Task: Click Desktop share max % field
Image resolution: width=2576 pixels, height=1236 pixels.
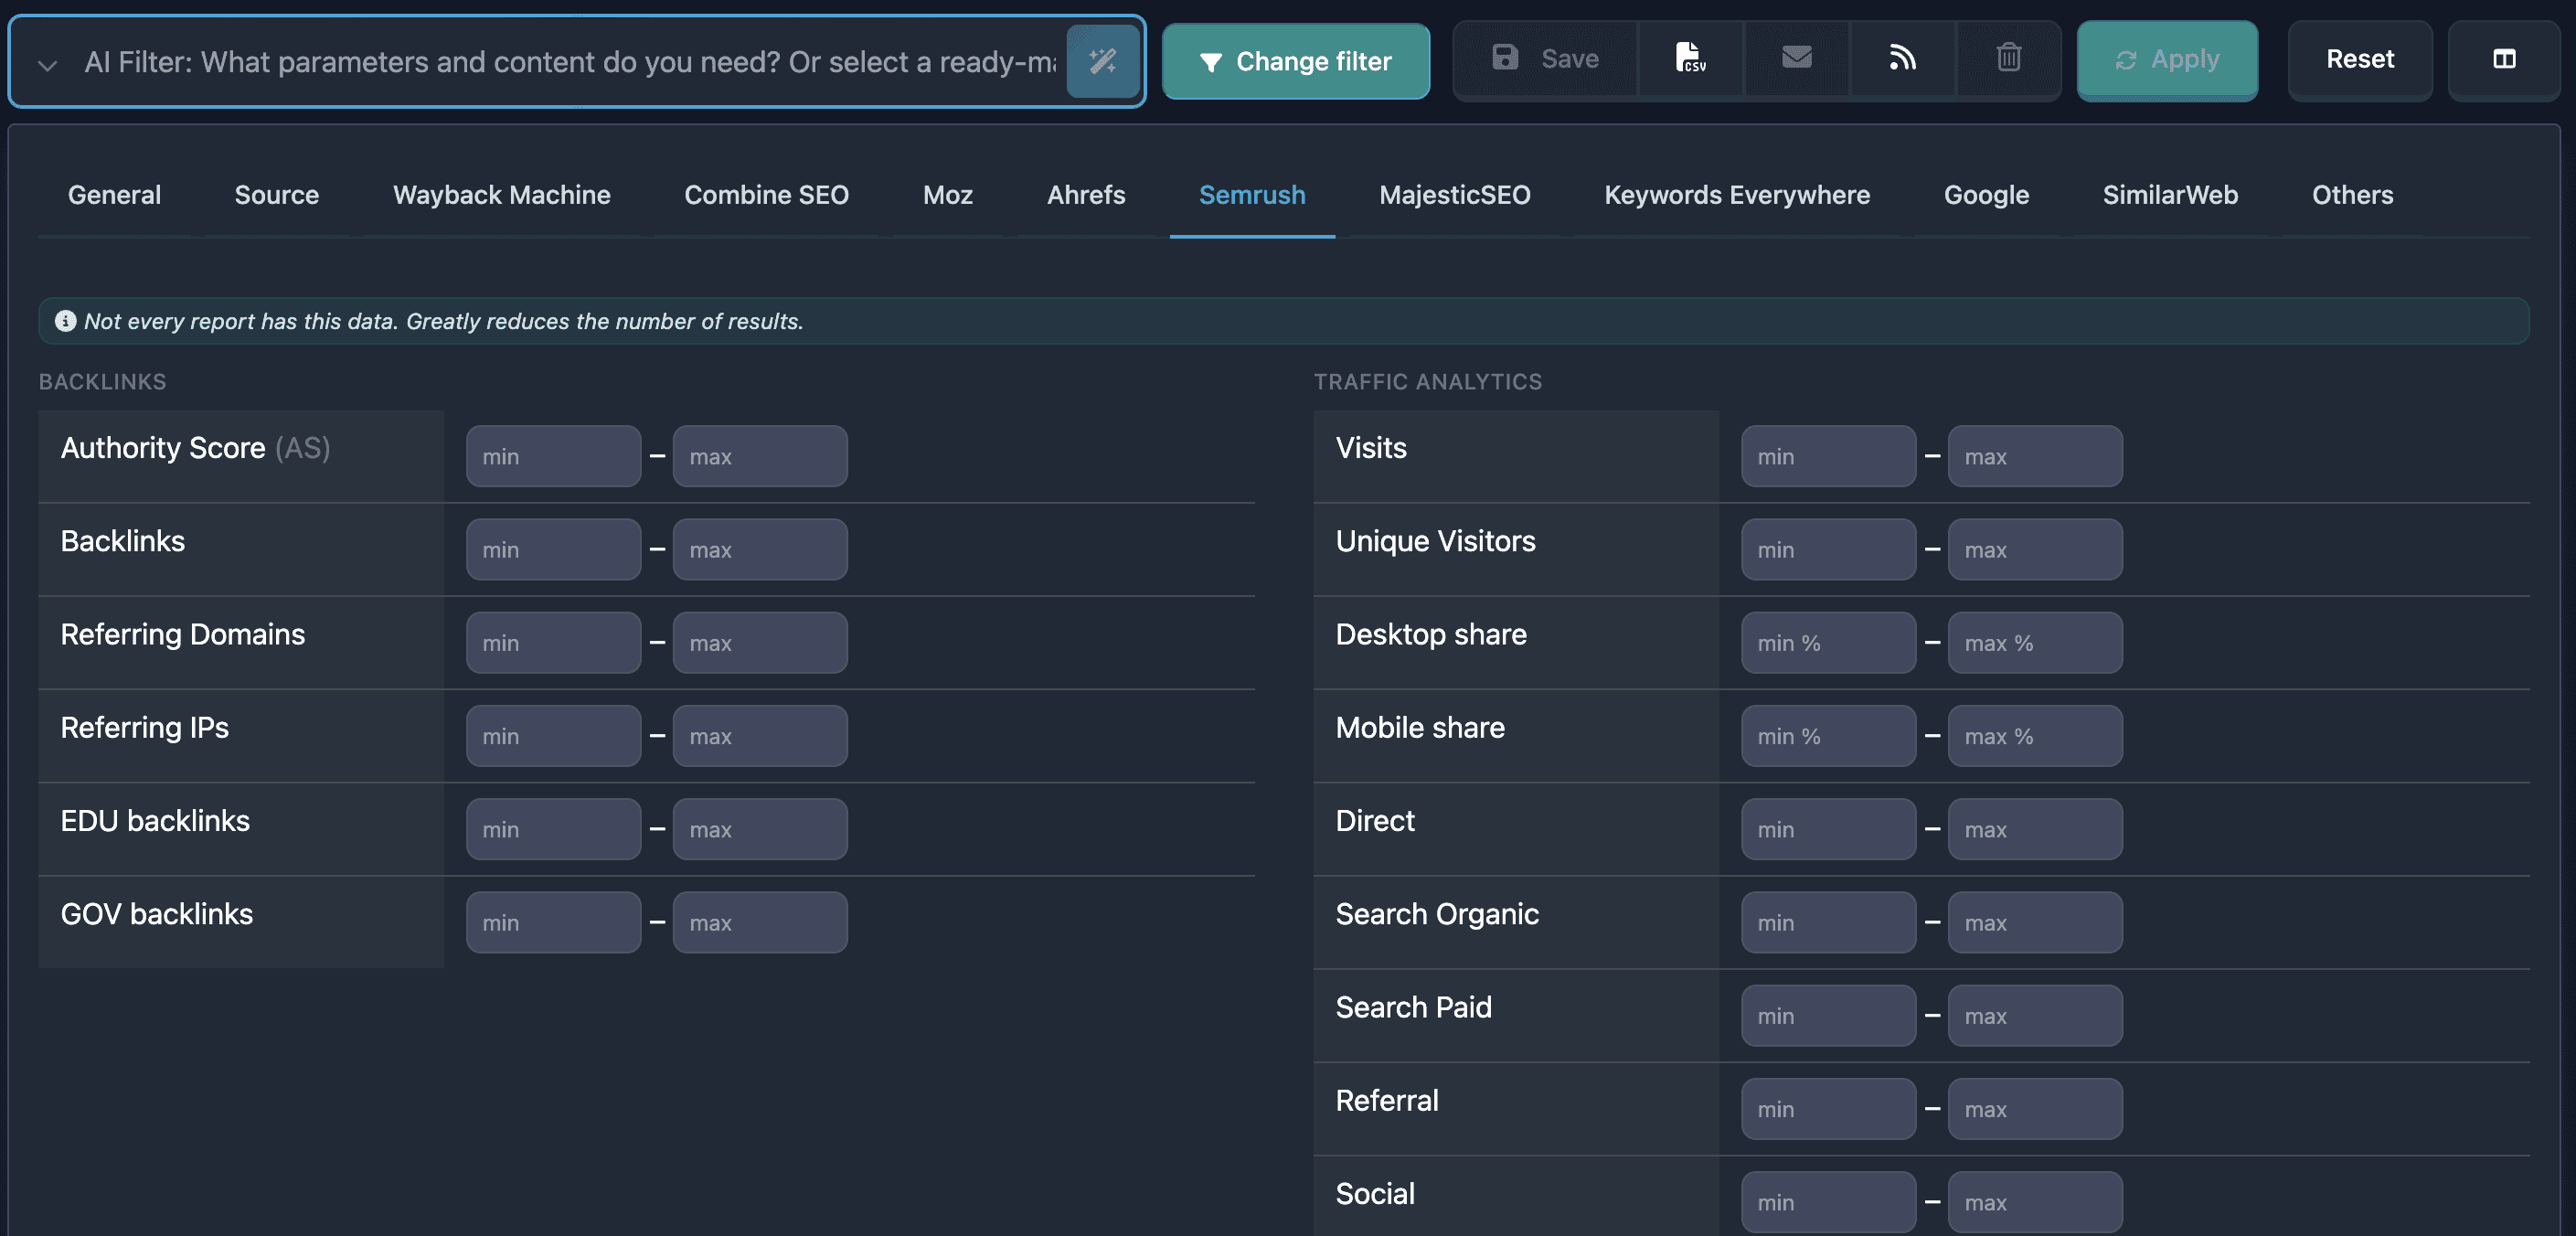Action: (x=2035, y=642)
